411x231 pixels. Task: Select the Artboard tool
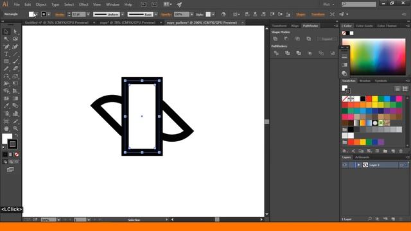[6, 121]
